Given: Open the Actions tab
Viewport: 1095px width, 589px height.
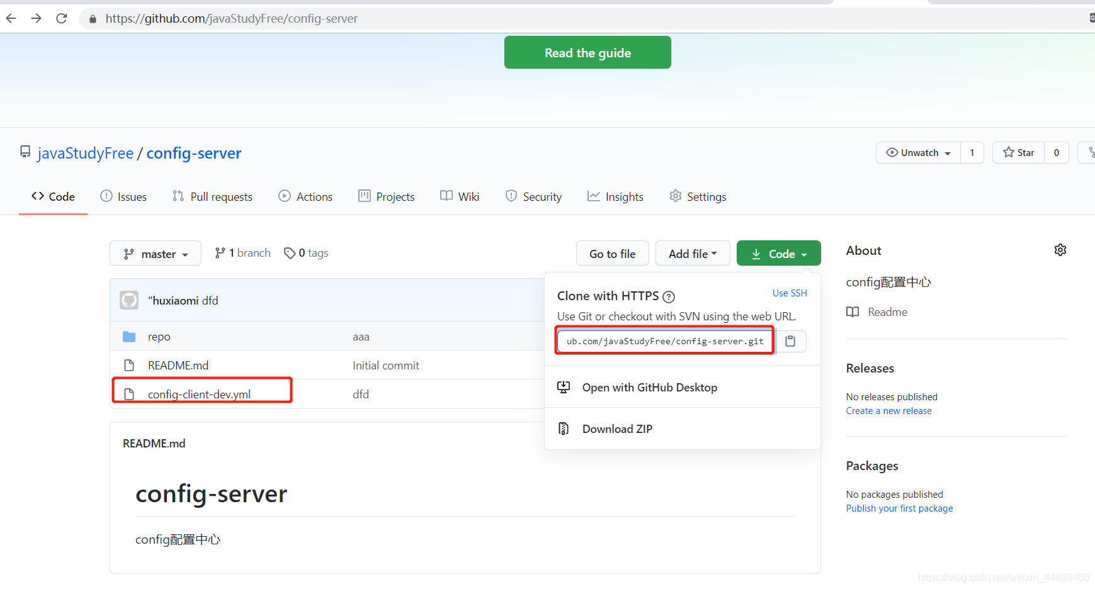Looking at the screenshot, I should tap(305, 196).
